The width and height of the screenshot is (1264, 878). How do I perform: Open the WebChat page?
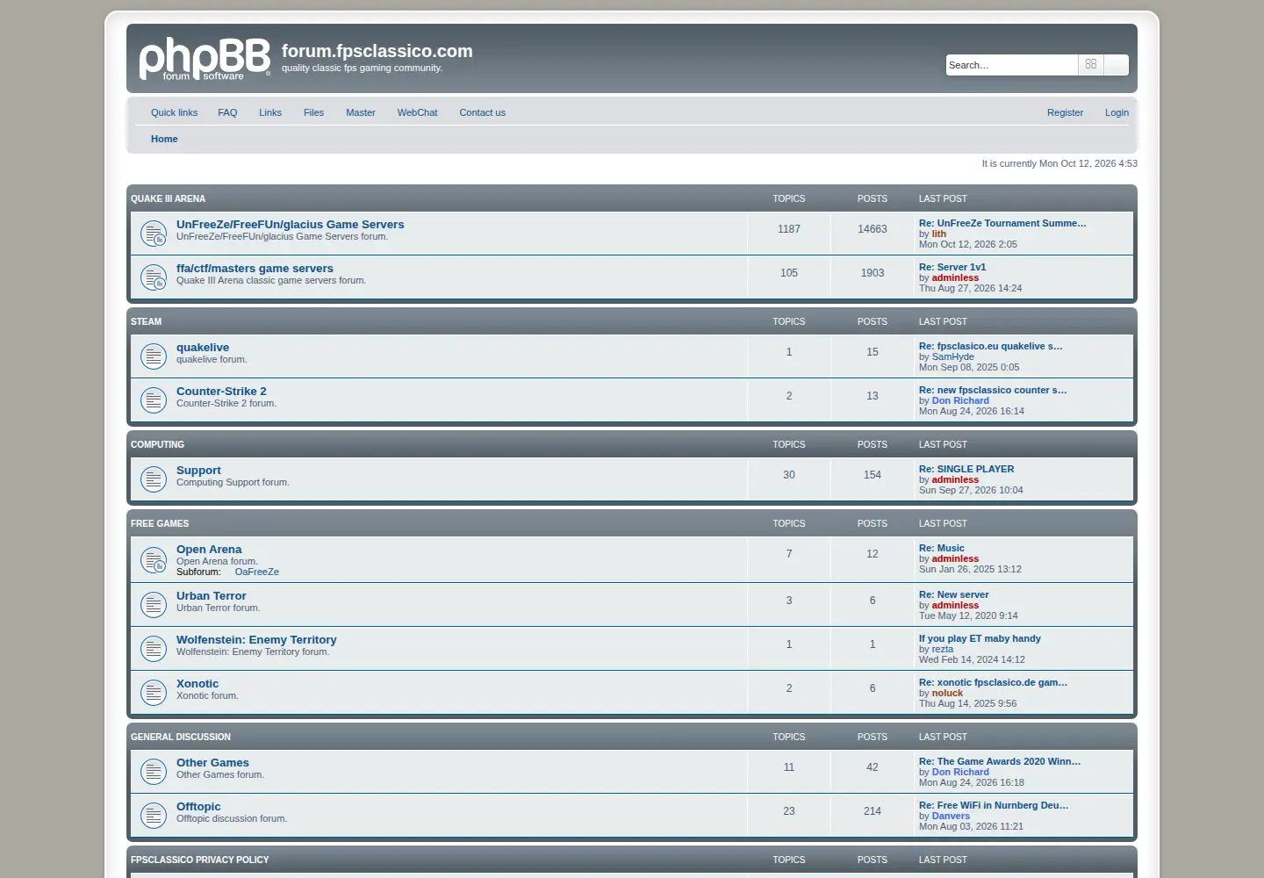[x=417, y=112]
